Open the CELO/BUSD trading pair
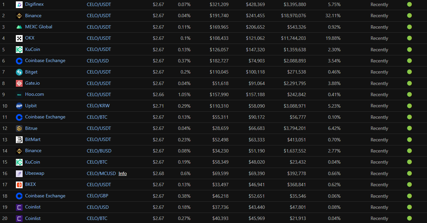 (x=99, y=151)
